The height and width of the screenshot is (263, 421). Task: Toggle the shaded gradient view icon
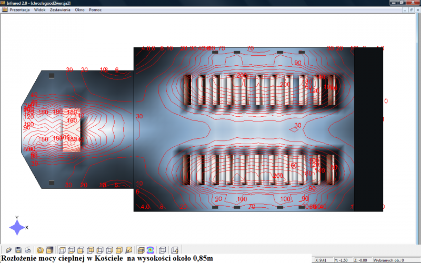[x=49, y=250]
